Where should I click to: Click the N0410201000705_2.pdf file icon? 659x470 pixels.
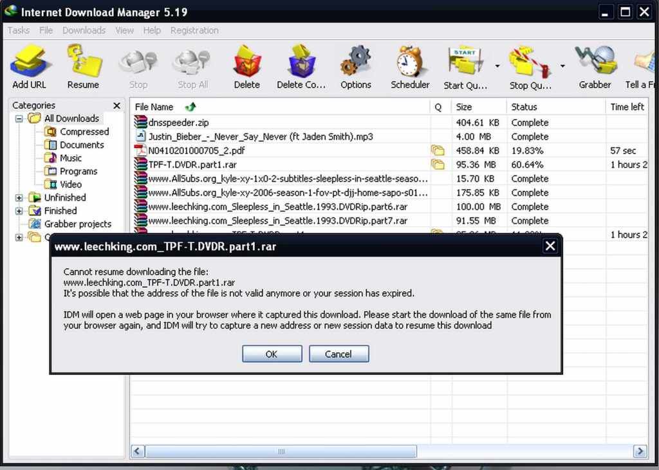point(140,150)
